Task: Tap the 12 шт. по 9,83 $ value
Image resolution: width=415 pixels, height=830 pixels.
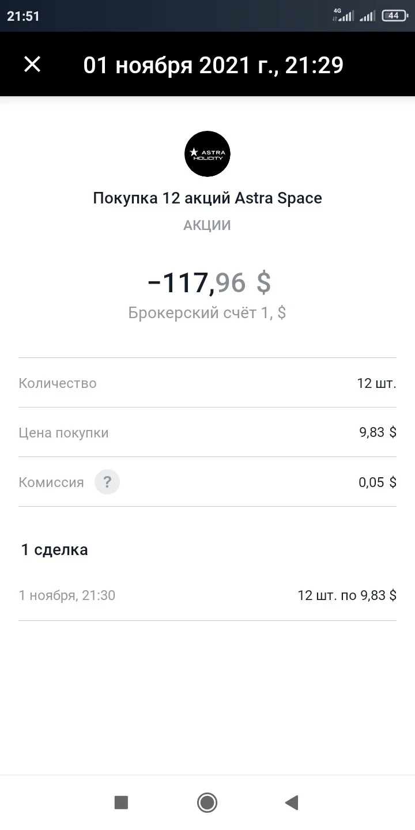Action: pos(347,595)
